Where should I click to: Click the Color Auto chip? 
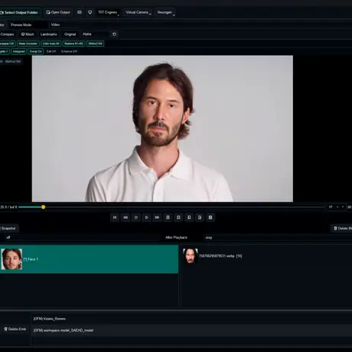pyautogui.click(x=51, y=44)
